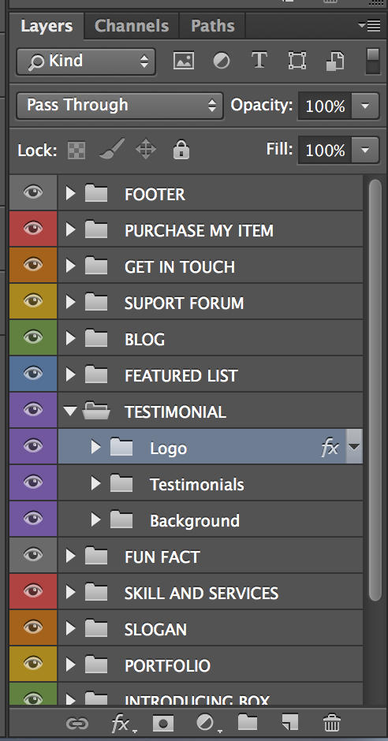Screen dimensions: 388x741
Task: Hide the Testimonials subgroup
Action: point(33,483)
